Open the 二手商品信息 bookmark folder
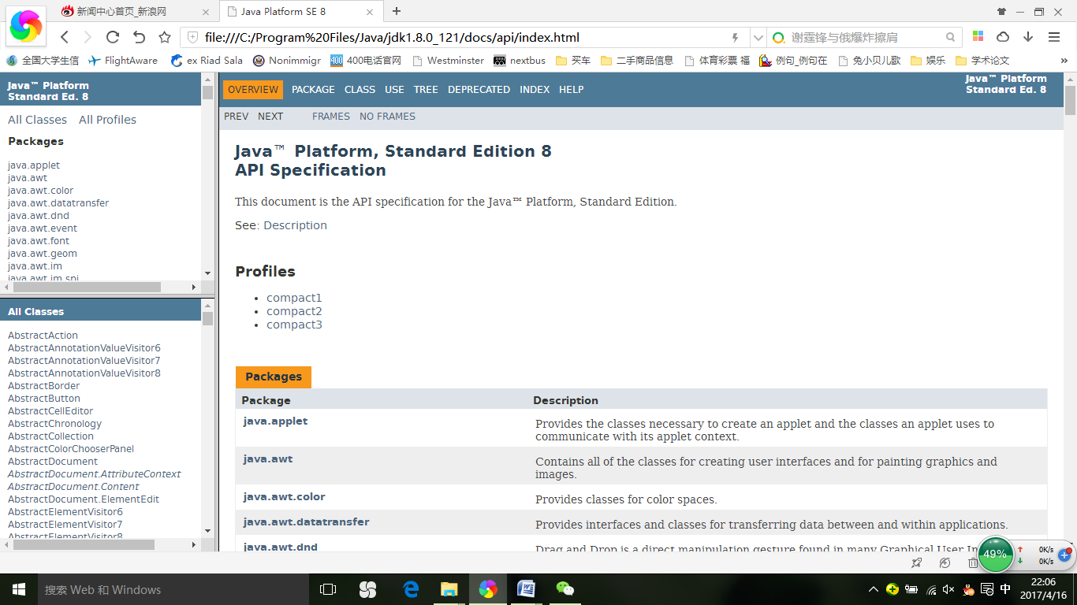The image size is (1077, 605). pyautogui.click(x=637, y=60)
